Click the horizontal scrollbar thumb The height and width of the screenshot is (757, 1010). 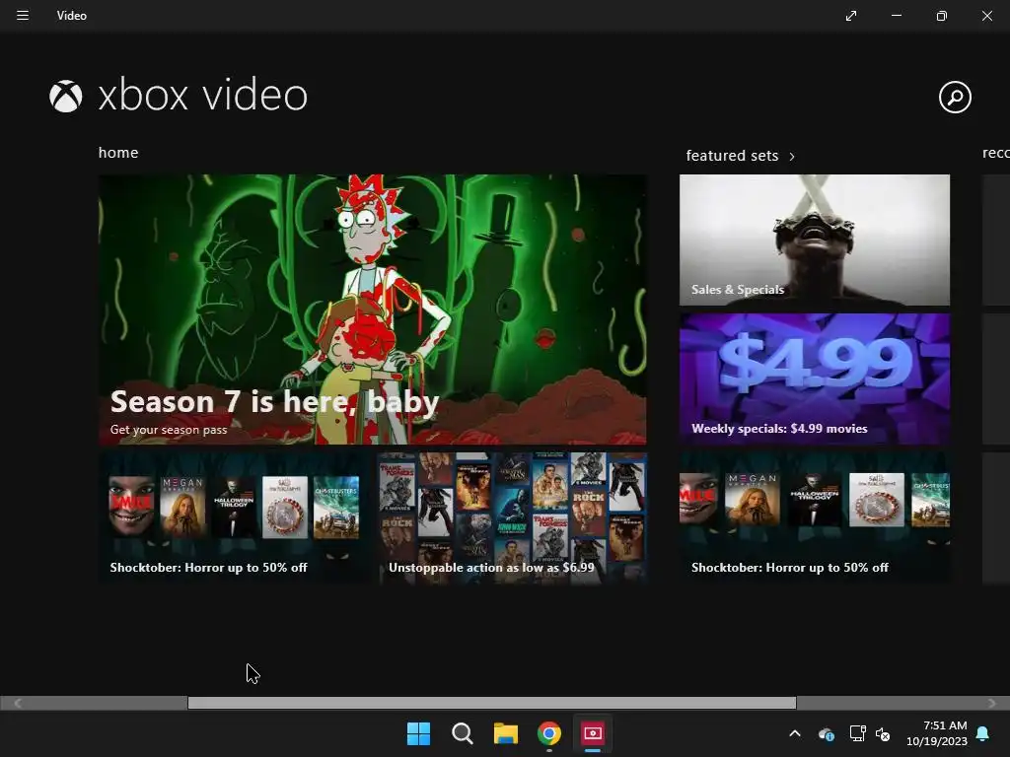[x=492, y=703]
